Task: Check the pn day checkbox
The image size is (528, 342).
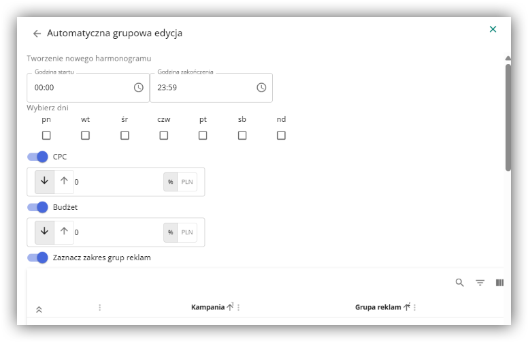Action: [46, 136]
